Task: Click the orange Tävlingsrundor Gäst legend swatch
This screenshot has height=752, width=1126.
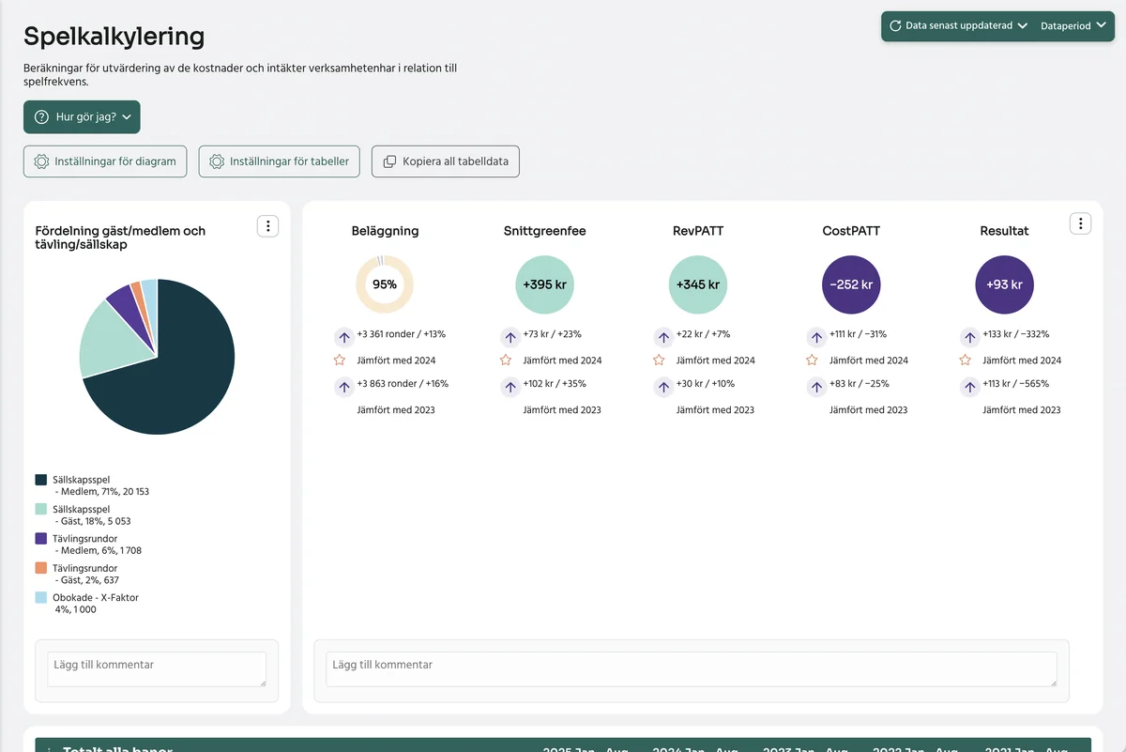Action: tap(41, 568)
